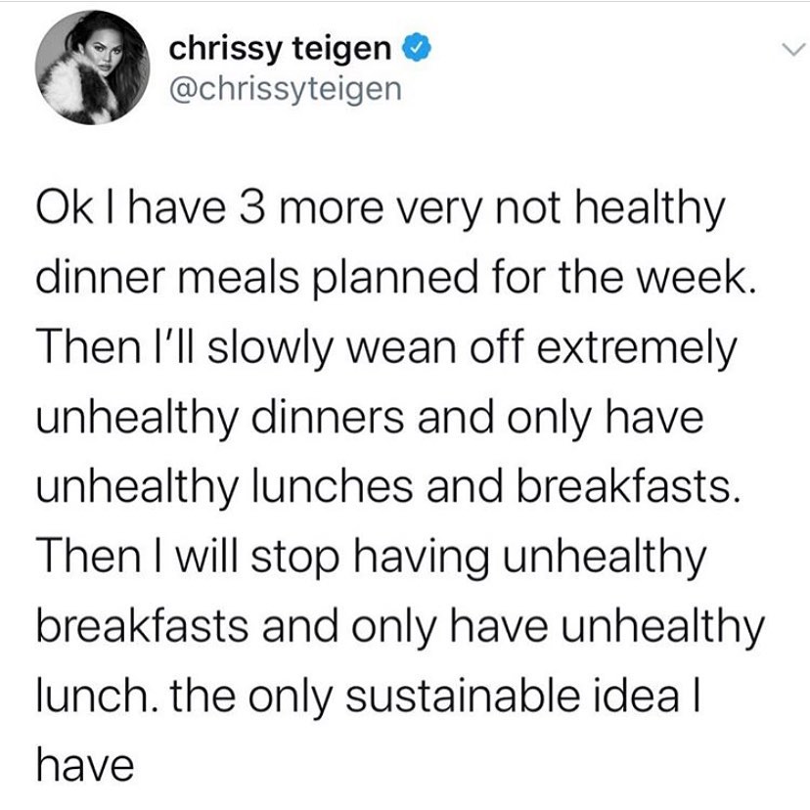
Task: Open the round profile avatar photo
Action: pyautogui.click(x=92, y=68)
